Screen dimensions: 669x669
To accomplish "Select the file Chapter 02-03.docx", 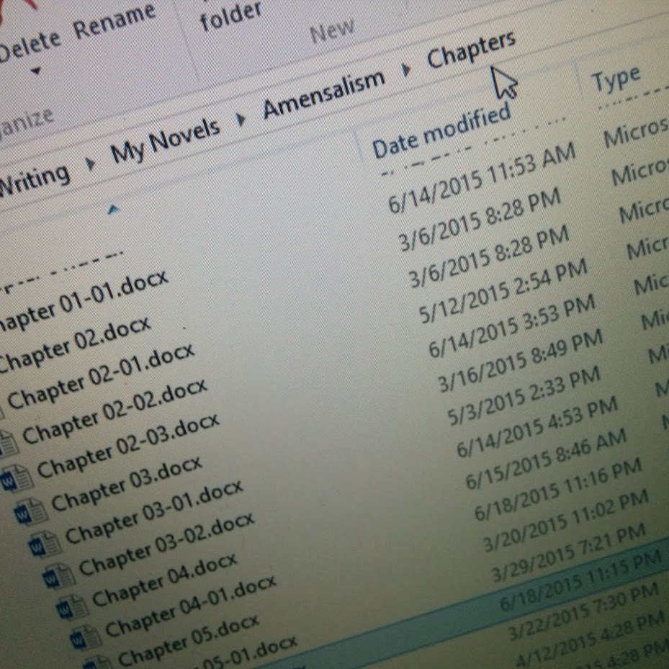I will [127, 446].
